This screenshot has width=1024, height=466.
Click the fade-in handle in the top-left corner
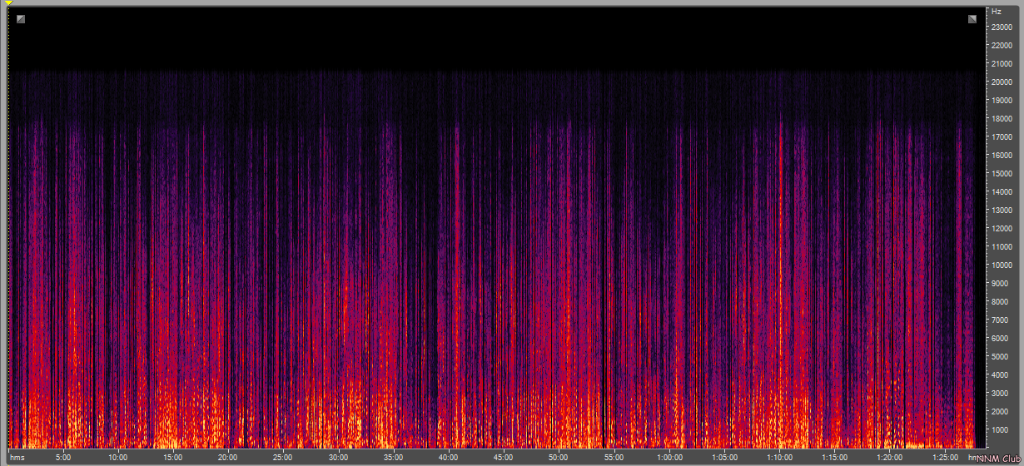[x=21, y=18]
